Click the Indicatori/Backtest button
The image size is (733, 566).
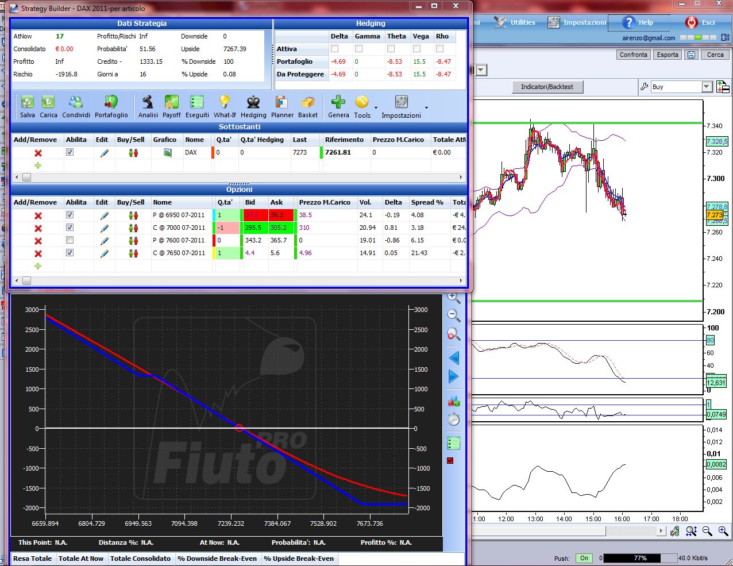point(547,87)
